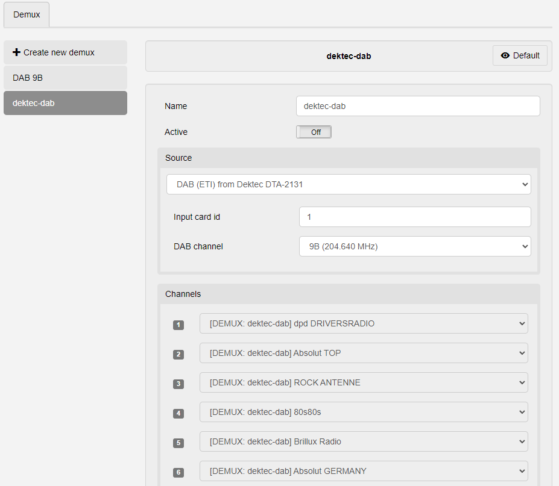Click the plus icon for new demux
The image size is (559, 486).
point(16,52)
